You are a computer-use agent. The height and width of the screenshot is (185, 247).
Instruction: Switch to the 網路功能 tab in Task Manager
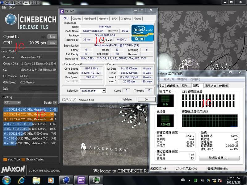tap(210, 86)
